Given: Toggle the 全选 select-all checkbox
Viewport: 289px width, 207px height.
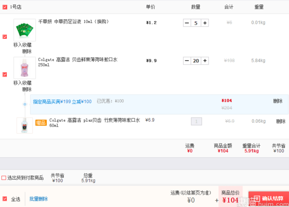Looking at the screenshot, I should [x=5, y=199].
